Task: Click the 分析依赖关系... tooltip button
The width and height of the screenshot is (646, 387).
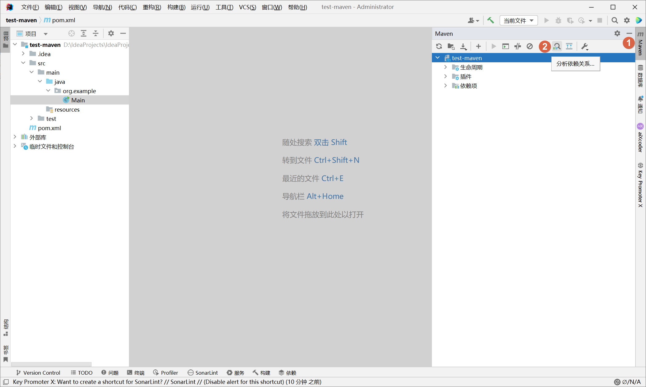Action: (x=575, y=64)
